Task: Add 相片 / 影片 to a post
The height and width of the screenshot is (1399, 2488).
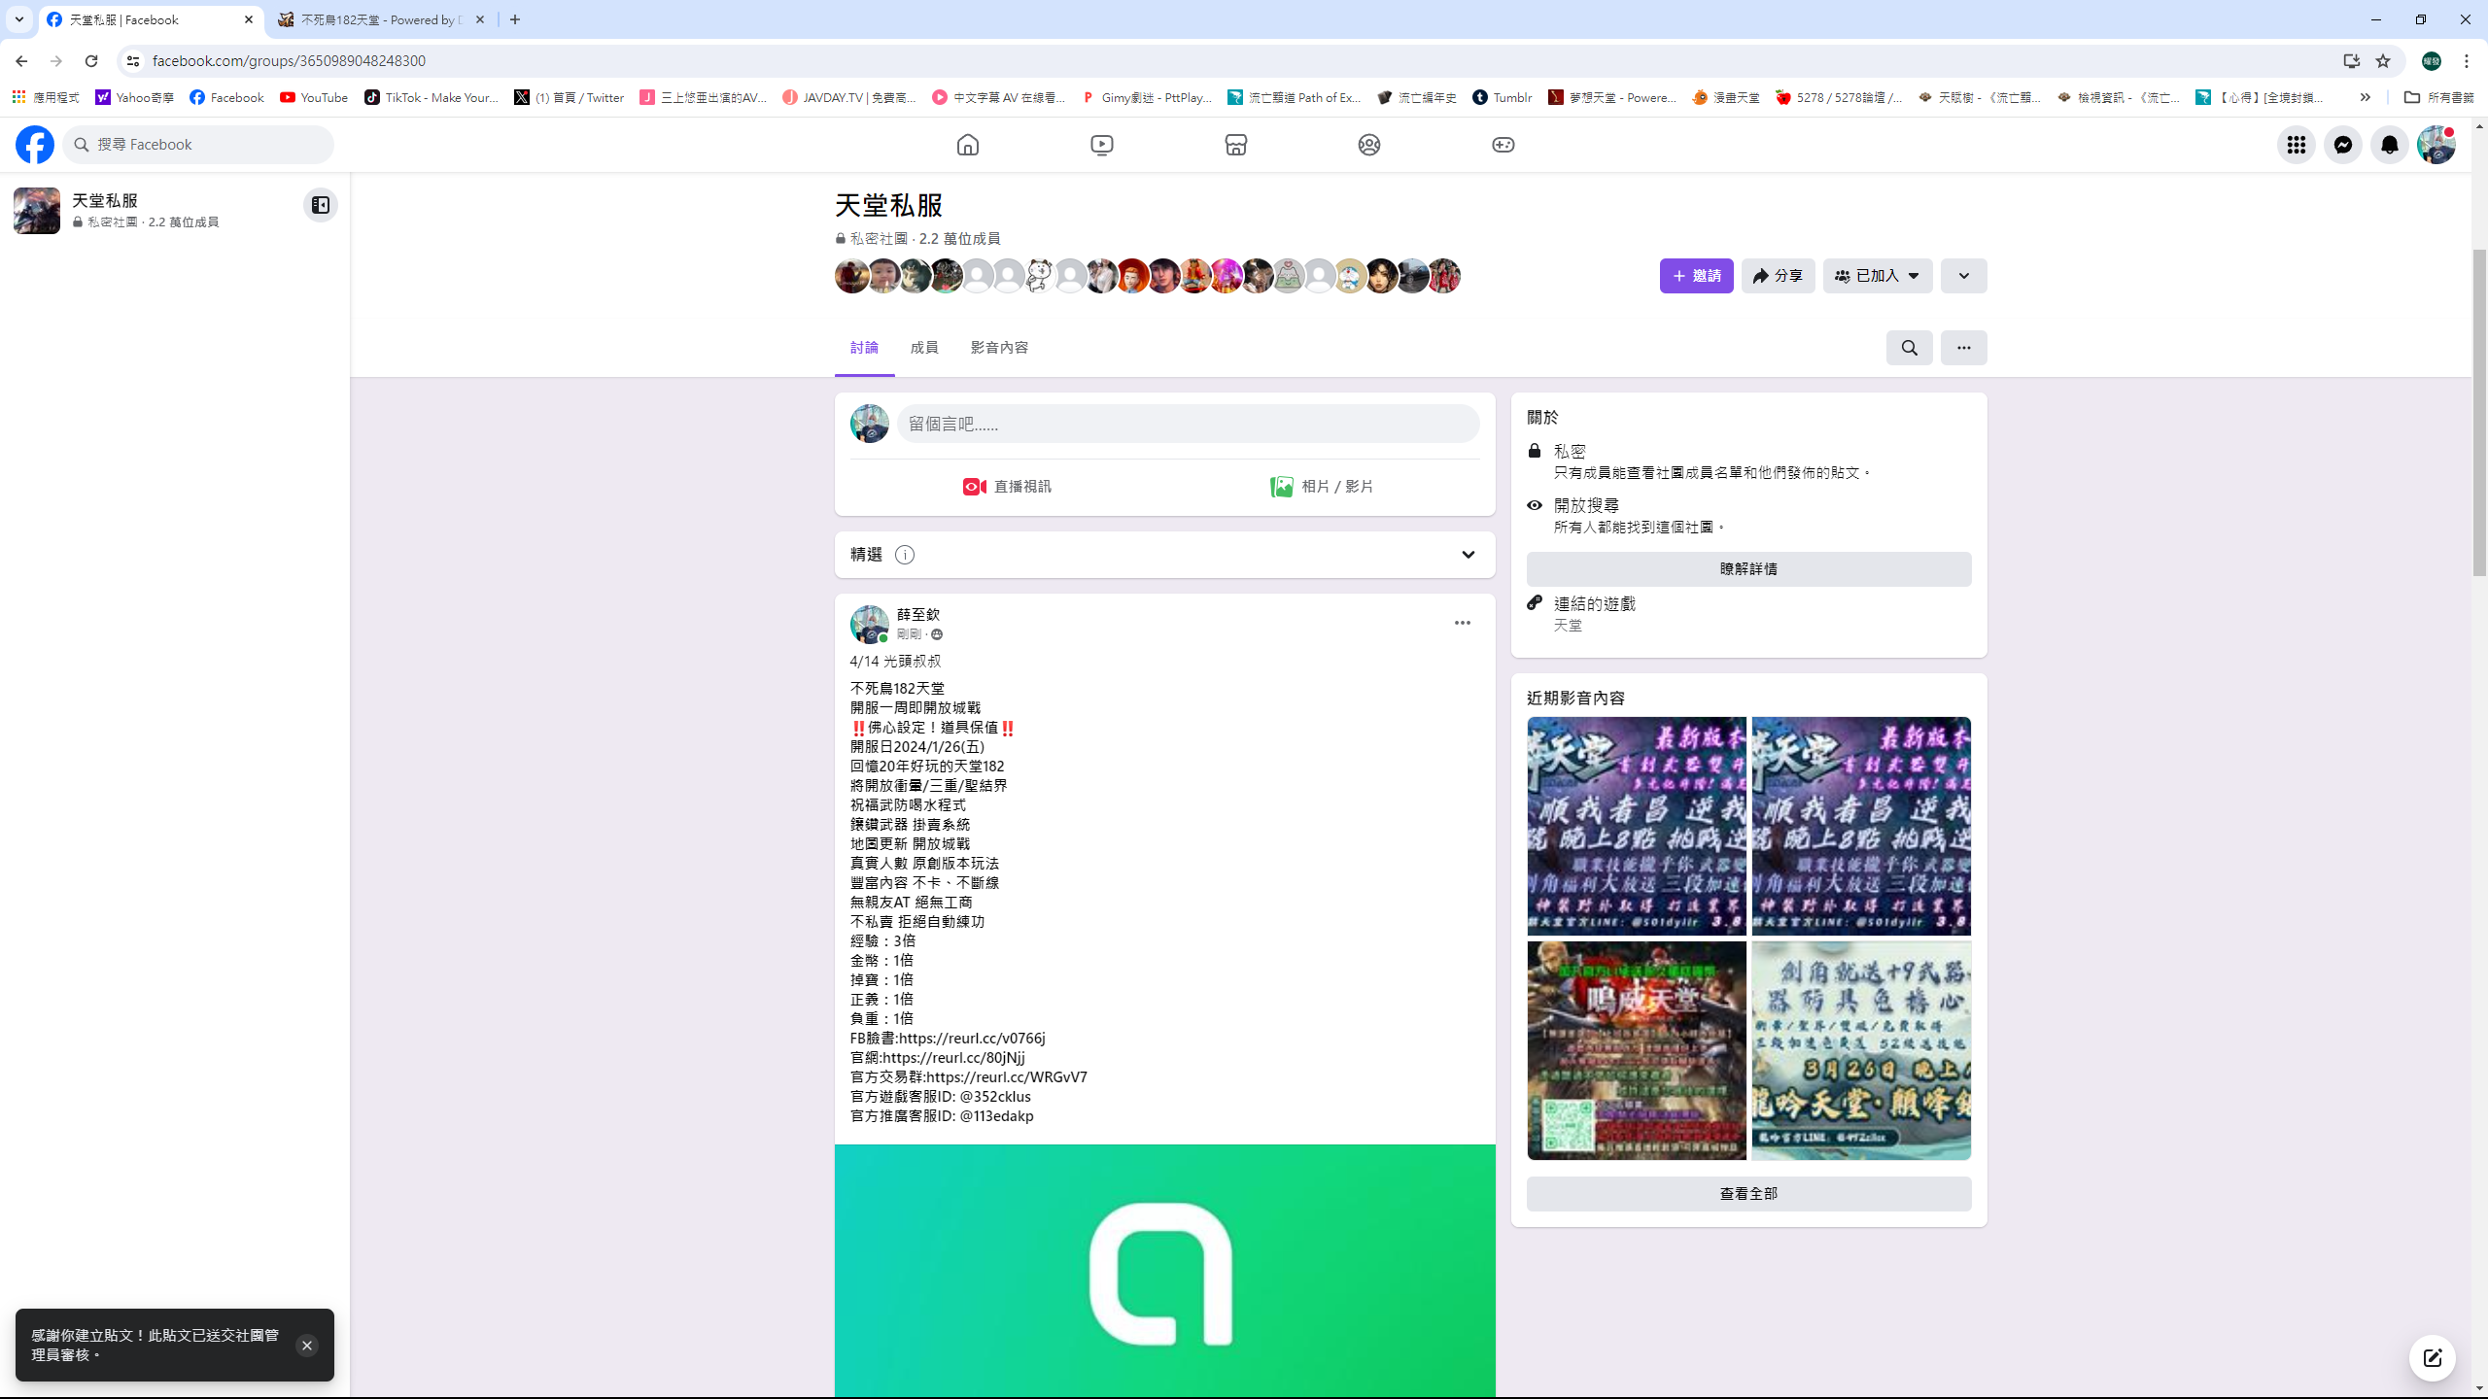Action: (1322, 487)
